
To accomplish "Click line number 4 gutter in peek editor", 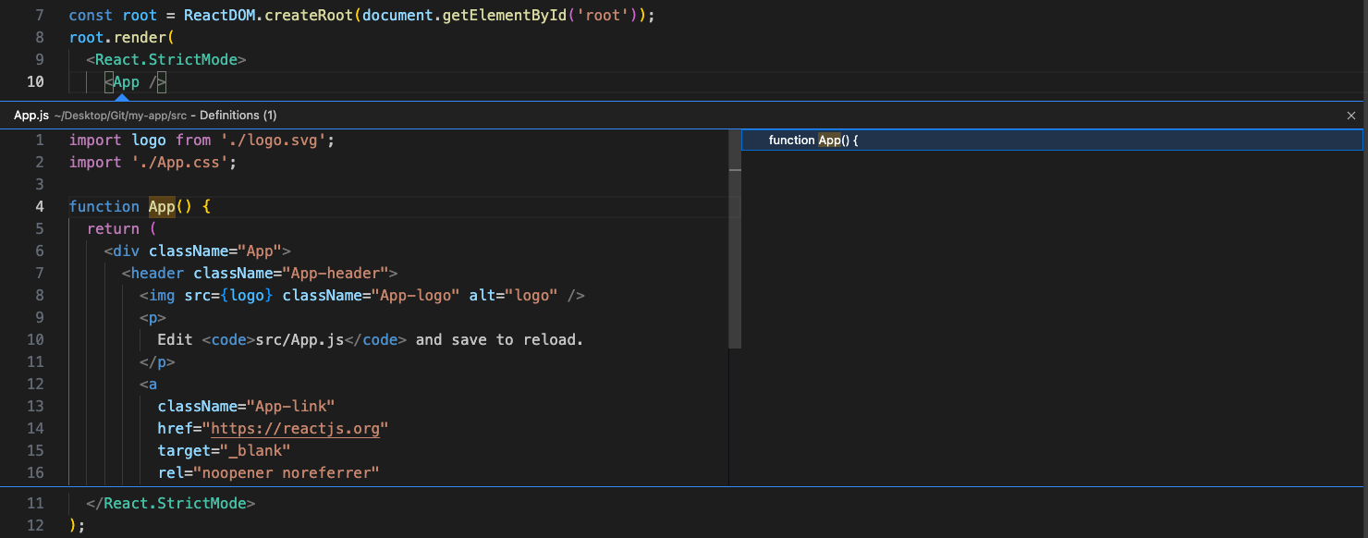I will 39,206.
